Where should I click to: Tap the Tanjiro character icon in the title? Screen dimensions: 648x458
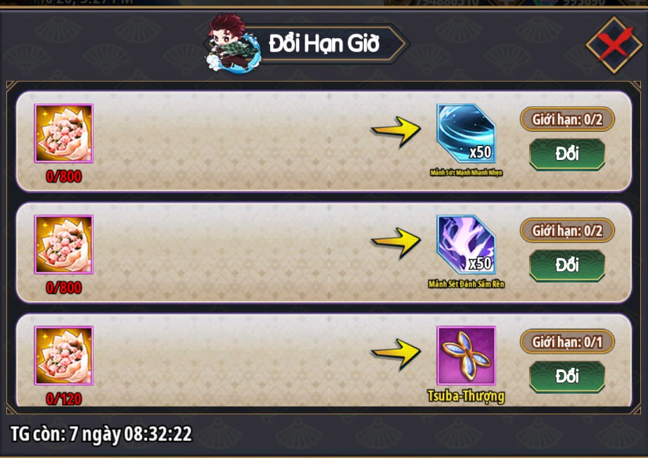[233, 43]
